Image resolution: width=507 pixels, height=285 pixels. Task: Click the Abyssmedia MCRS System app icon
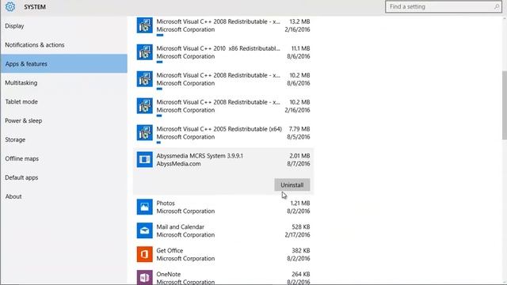tap(144, 159)
